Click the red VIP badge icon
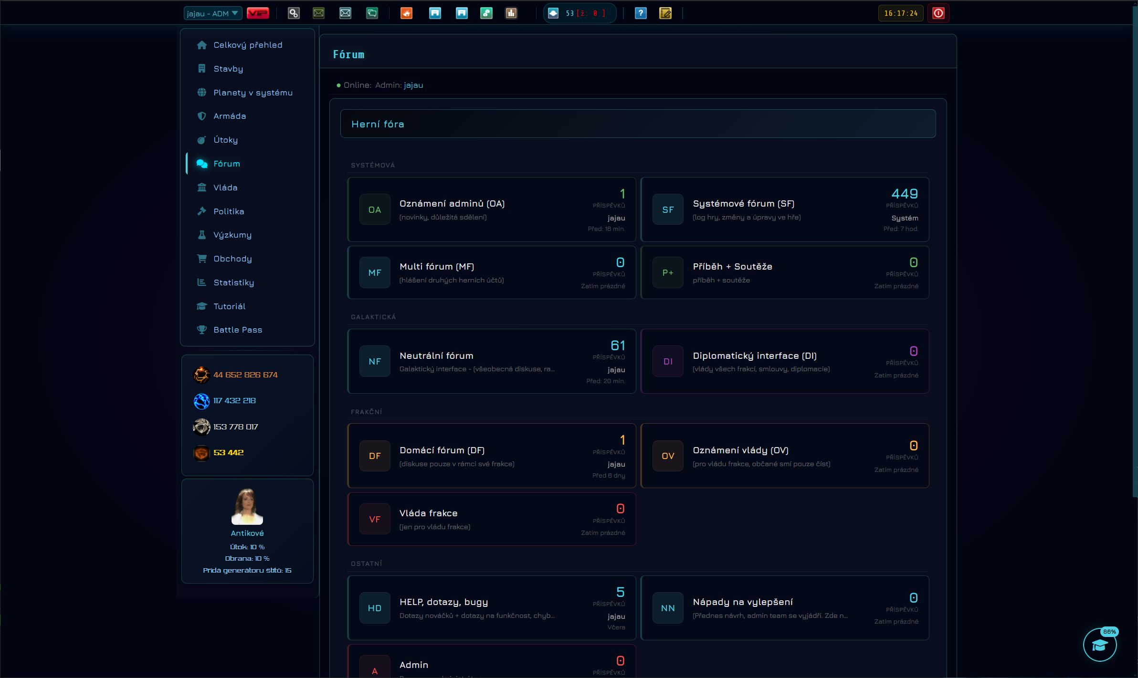 tap(258, 13)
